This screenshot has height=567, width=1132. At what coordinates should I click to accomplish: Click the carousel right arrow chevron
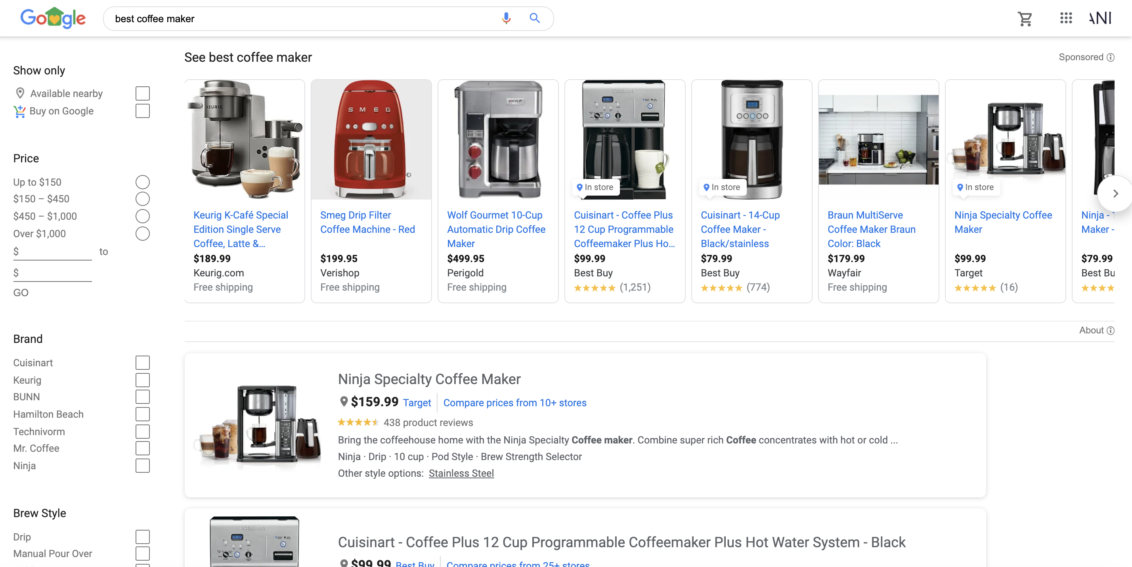1115,193
